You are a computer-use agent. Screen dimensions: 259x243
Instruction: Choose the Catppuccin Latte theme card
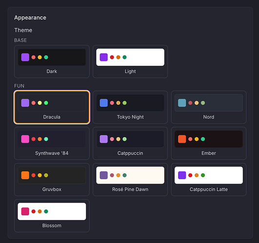pos(209,180)
